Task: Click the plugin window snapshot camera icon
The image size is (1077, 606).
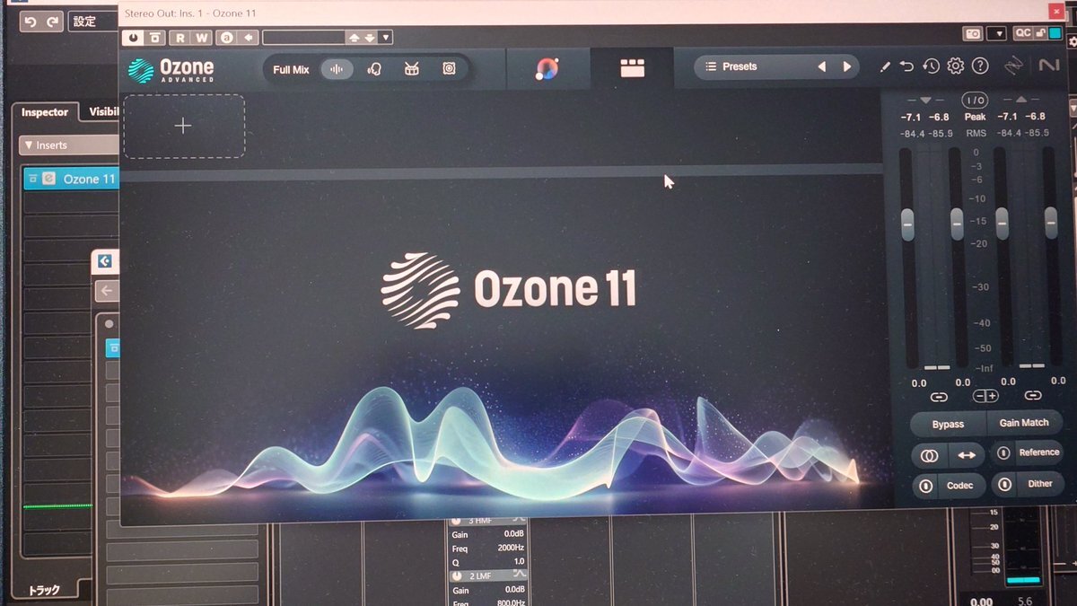Action: coord(973,33)
